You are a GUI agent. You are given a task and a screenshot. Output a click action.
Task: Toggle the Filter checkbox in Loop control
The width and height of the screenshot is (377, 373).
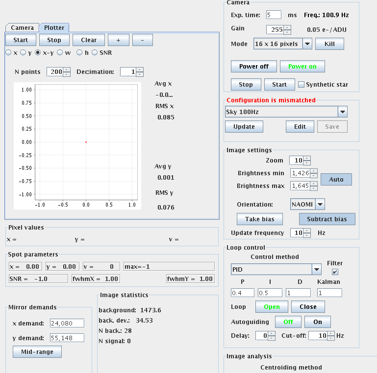coord(335,272)
